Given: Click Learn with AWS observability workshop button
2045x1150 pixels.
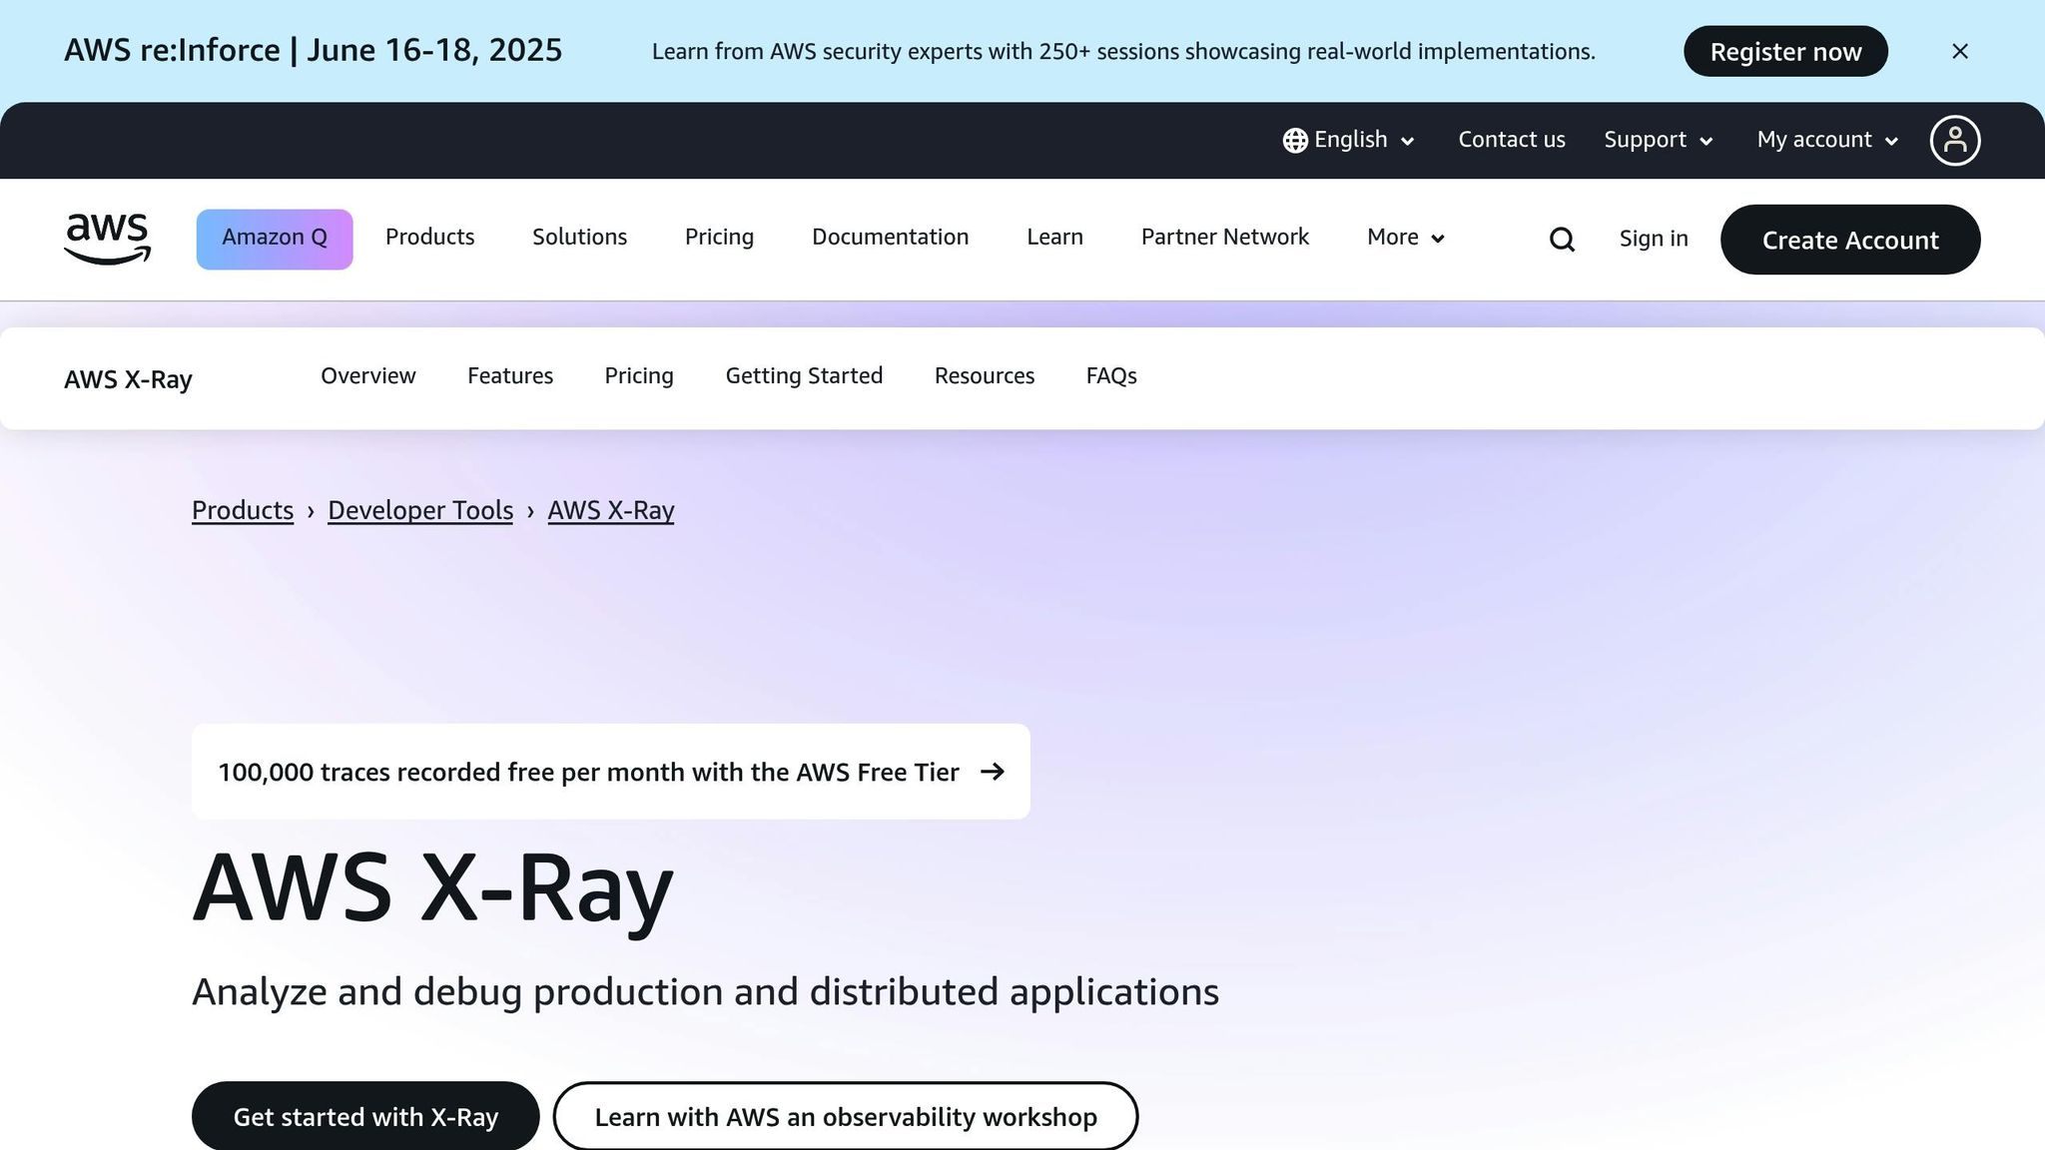Looking at the screenshot, I should [846, 1116].
